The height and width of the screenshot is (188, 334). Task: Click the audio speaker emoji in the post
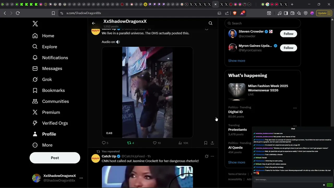point(118,42)
